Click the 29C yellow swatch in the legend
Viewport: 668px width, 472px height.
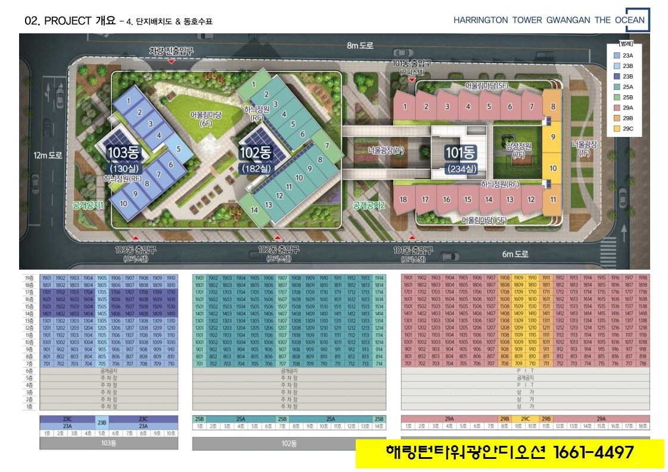point(616,129)
